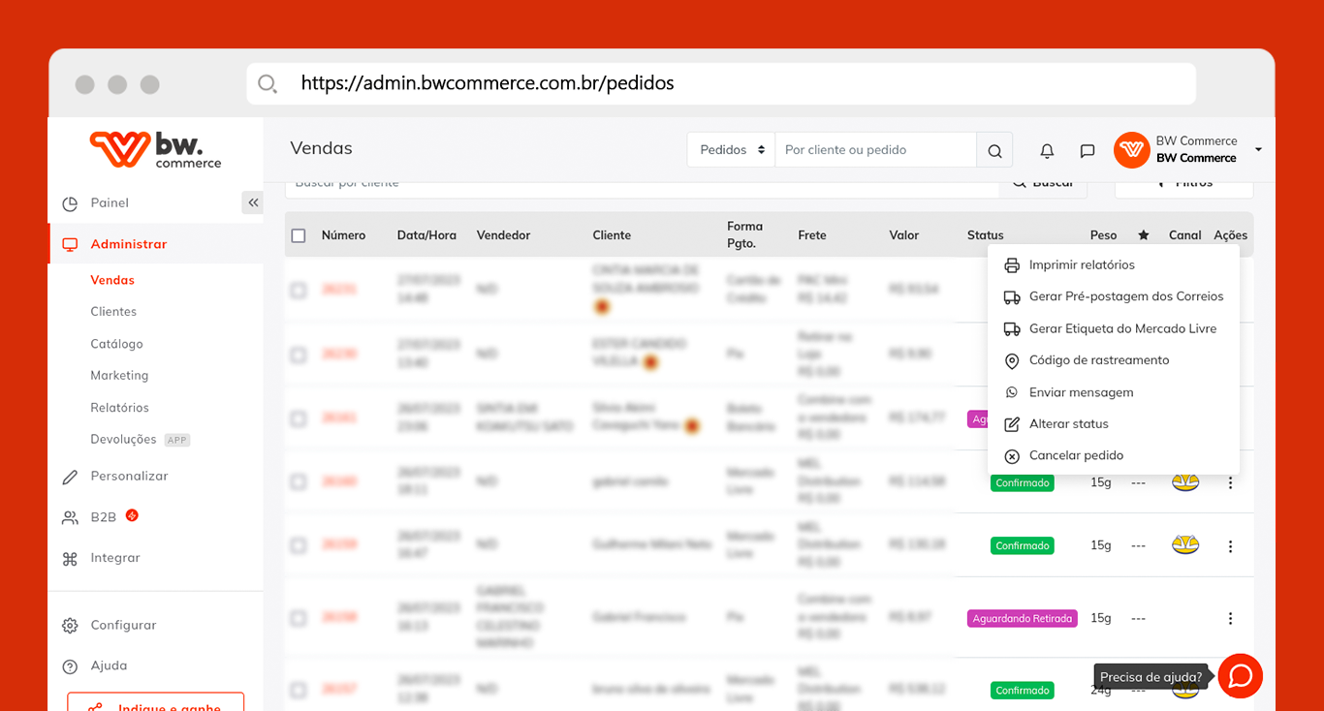The height and width of the screenshot is (711, 1324).
Task: Open Catálogo submenu
Action: [x=116, y=344]
